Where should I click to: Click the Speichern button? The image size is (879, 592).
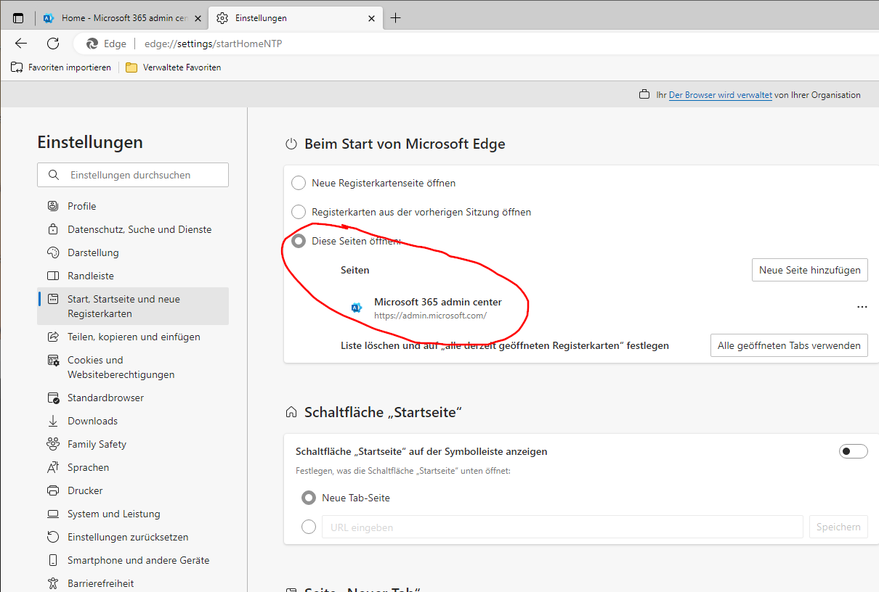[x=839, y=527]
